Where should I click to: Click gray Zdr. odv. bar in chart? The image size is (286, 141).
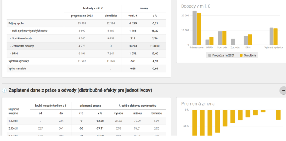click(x=233, y=42)
